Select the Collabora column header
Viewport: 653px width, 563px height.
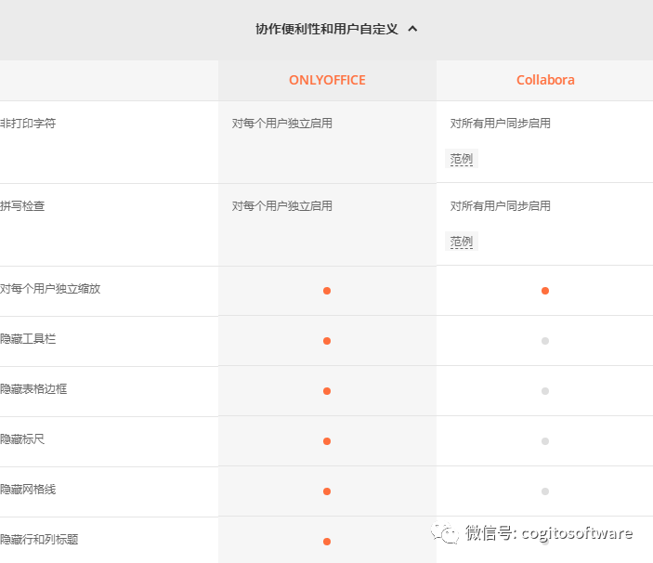click(x=545, y=80)
